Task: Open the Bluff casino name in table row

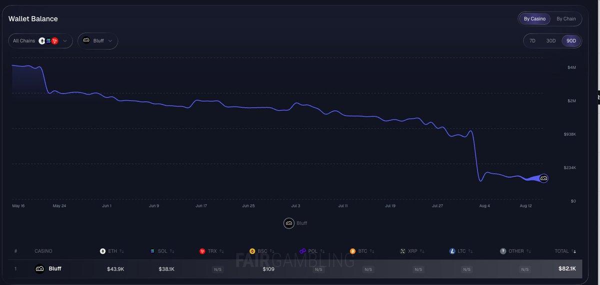Action: click(x=55, y=269)
